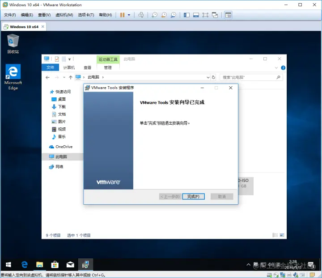The width and height of the screenshot is (322, 278).
Task: Open Explorer help with the question mark icon
Action: [283, 67]
